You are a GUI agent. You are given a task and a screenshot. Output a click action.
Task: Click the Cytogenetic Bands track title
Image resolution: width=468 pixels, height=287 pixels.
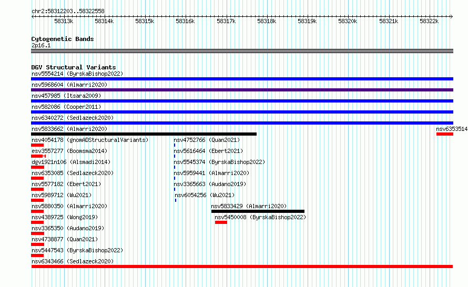coord(63,39)
